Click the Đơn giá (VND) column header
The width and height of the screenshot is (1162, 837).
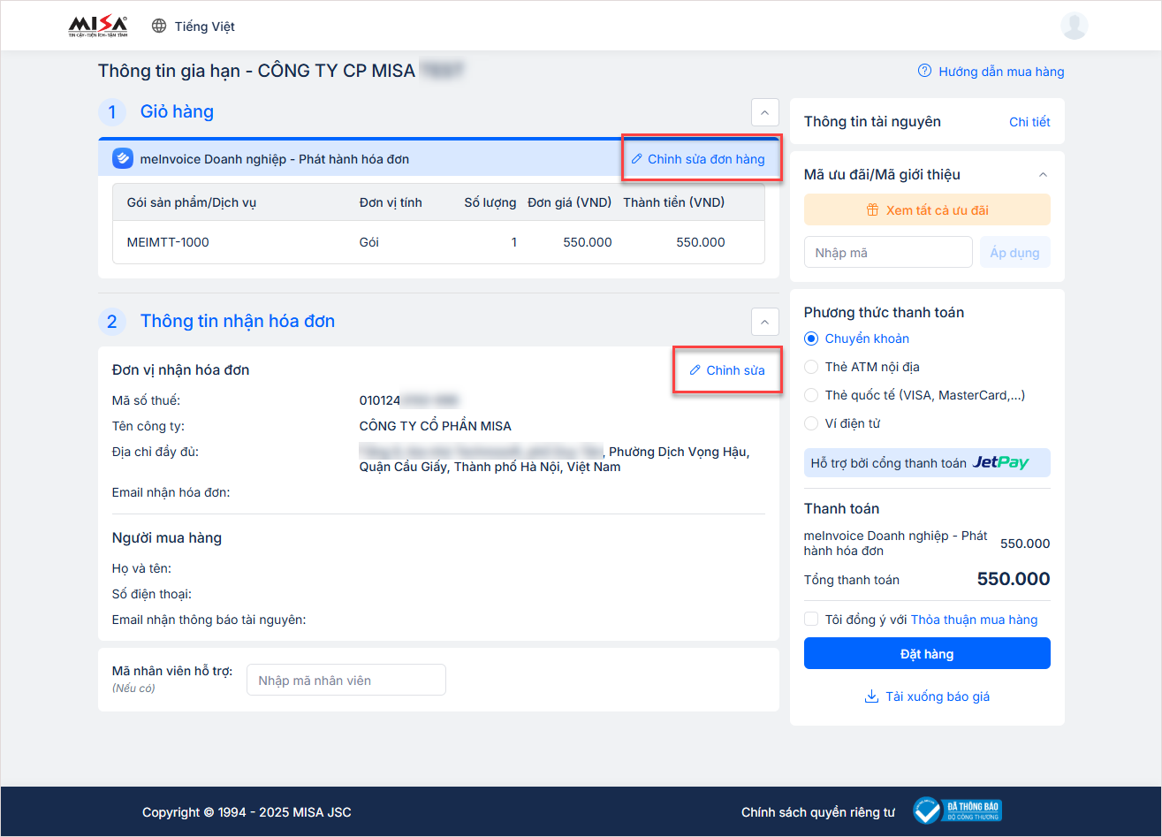(570, 202)
